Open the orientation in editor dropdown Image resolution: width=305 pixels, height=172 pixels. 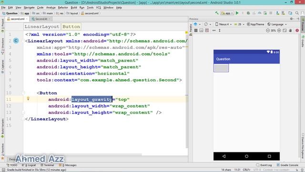(208, 24)
